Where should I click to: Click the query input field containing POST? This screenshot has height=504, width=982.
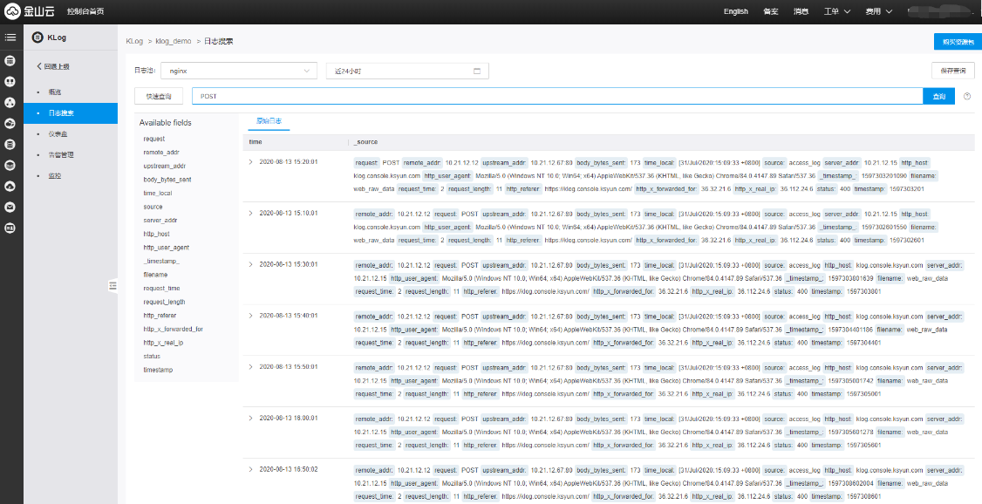558,96
